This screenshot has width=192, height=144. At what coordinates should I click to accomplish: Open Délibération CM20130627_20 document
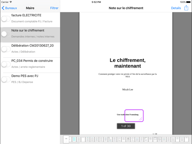click(x=30, y=50)
